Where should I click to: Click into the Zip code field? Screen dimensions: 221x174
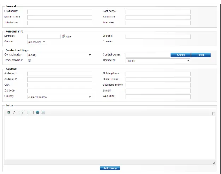point(60,91)
